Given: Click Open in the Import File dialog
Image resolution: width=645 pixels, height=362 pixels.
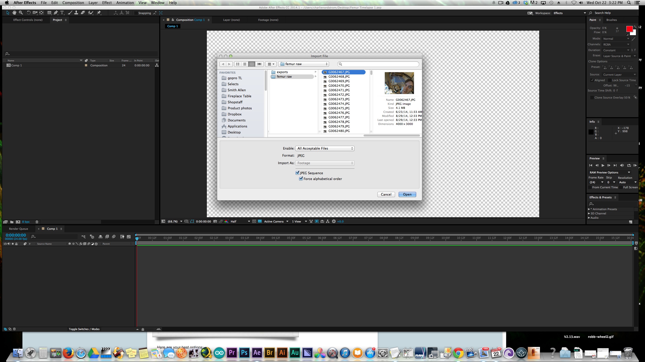Looking at the screenshot, I should click(x=407, y=194).
